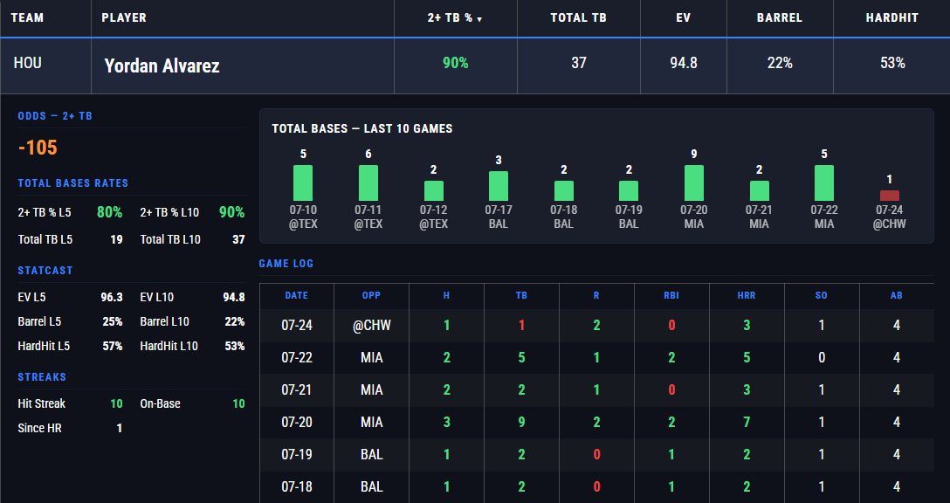Click the red TB value 1 in 07-24 row
950x503 pixels.
[x=521, y=326]
